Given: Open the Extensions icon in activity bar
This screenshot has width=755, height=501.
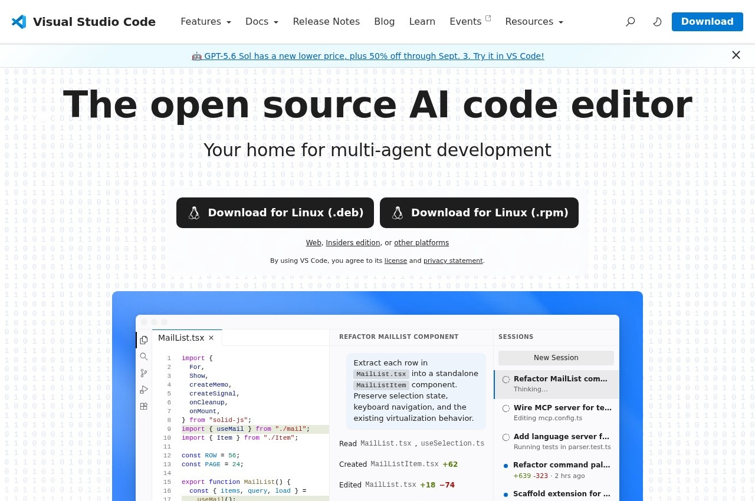Looking at the screenshot, I should point(143,406).
